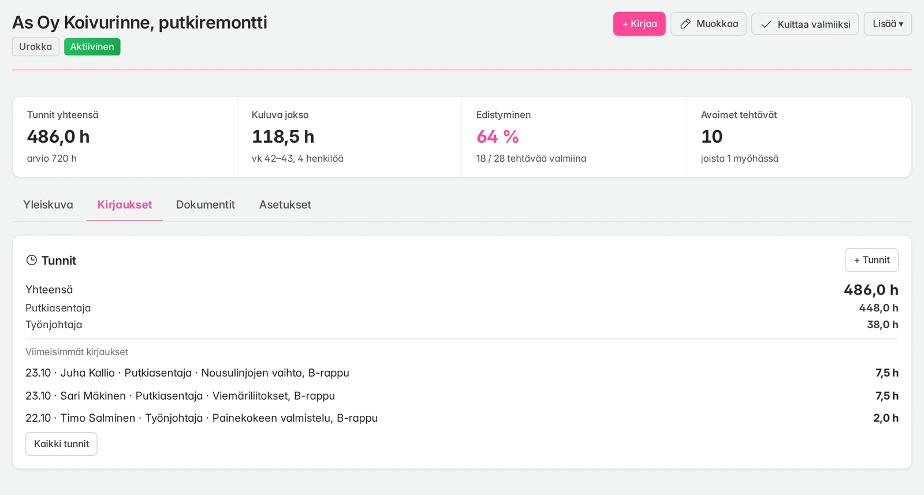This screenshot has width=924, height=495.
Task: Click the Tunnit yhteensä 486,0 h card
Action: point(125,136)
